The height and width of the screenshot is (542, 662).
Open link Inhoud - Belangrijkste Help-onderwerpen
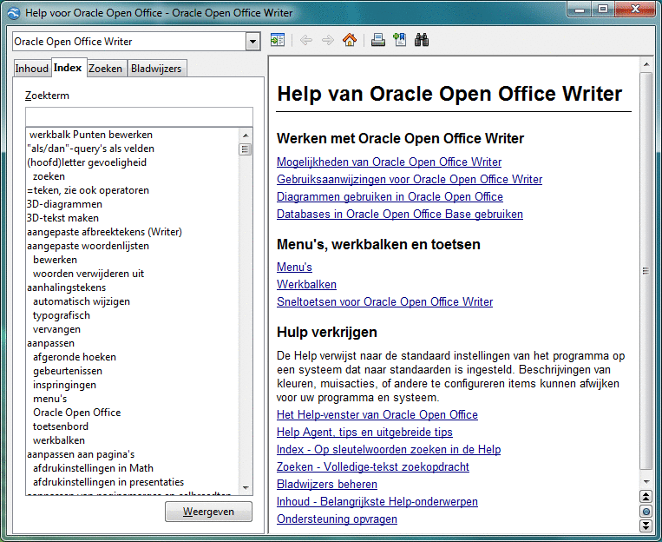click(377, 501)
